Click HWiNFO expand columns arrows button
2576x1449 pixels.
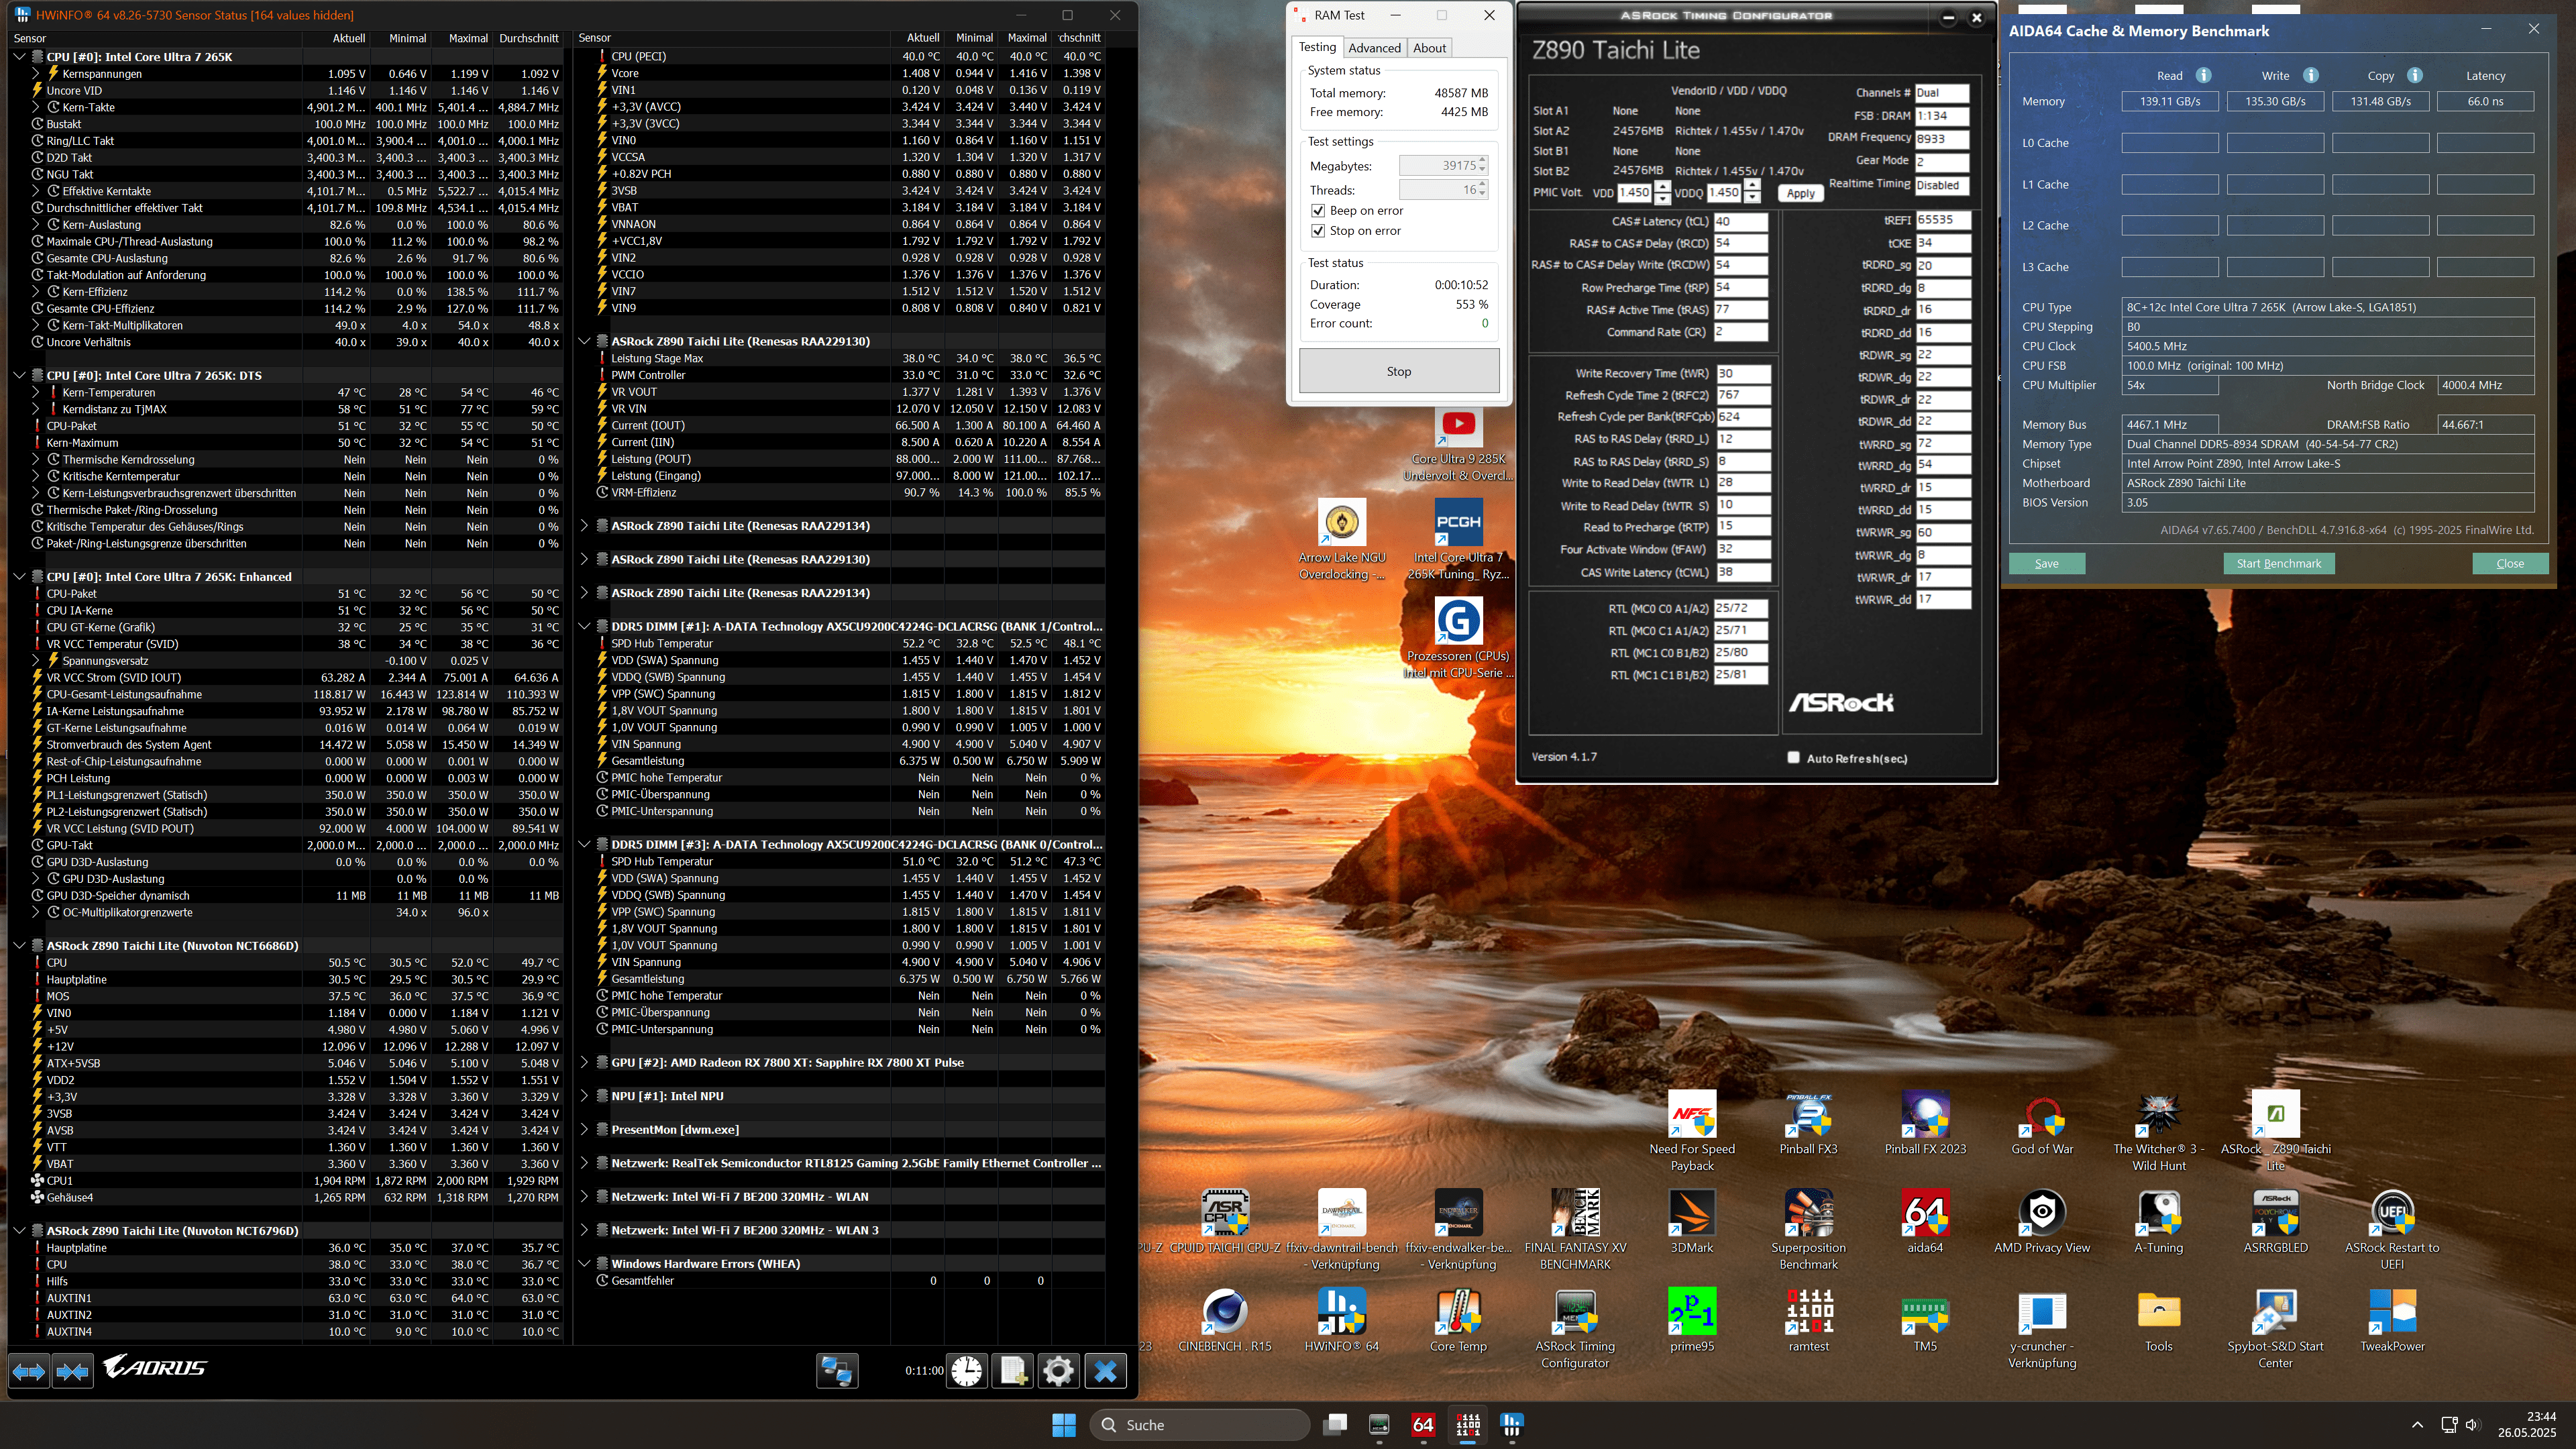coord(29,1371)
